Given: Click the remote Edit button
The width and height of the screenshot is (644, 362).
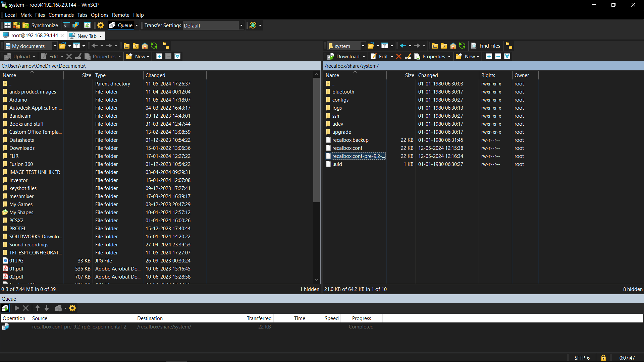Looking at the screenshot, I should [379, 57].
